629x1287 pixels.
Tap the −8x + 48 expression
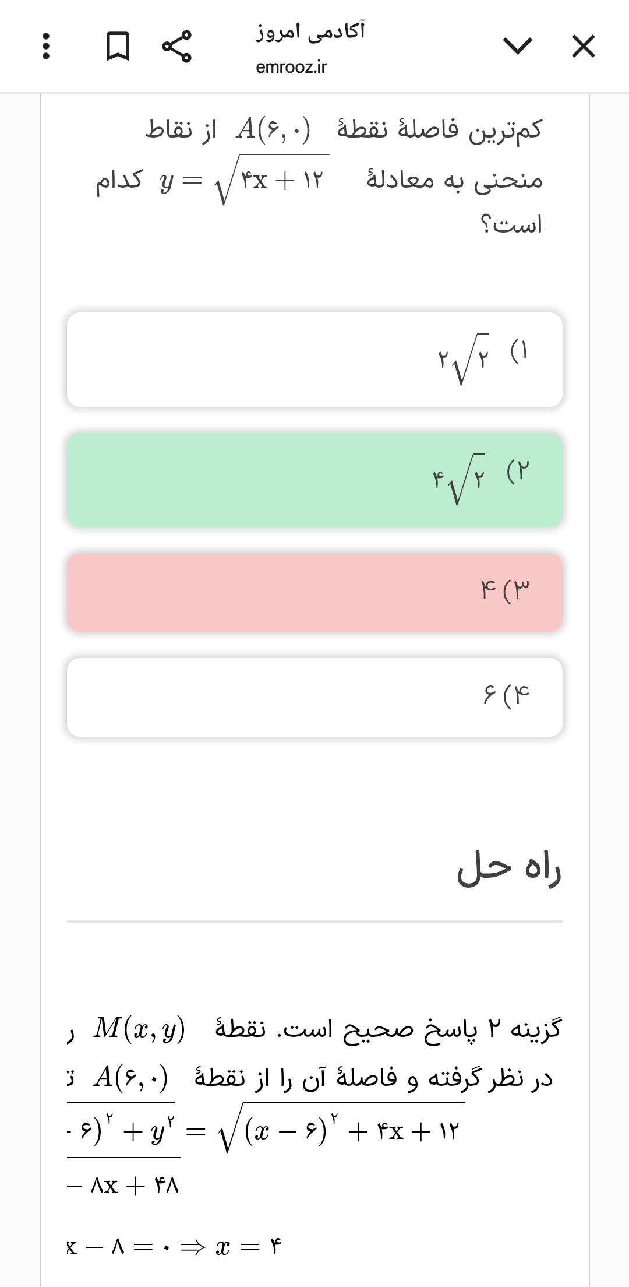coord(123,1186)
